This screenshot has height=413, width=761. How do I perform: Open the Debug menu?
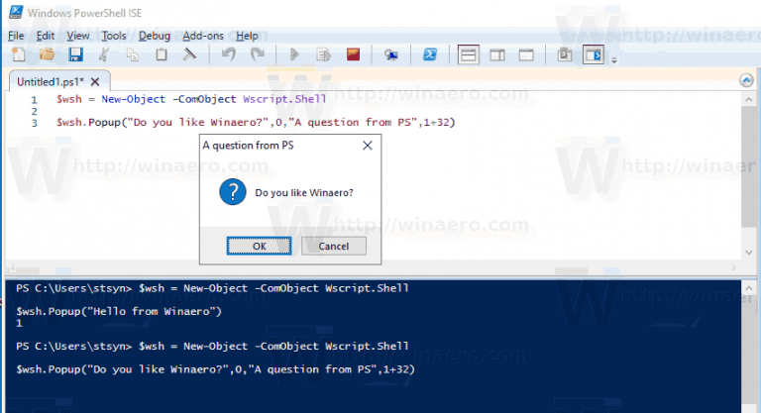click(155, 36)
